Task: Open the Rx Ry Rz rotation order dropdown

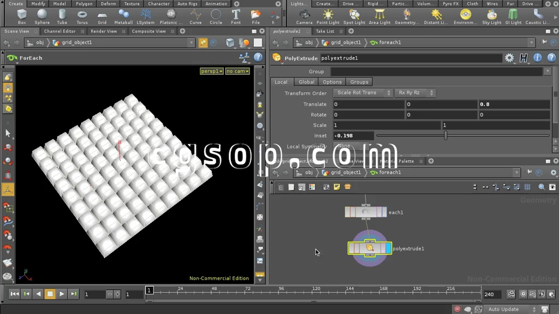Action: [415, 93]
